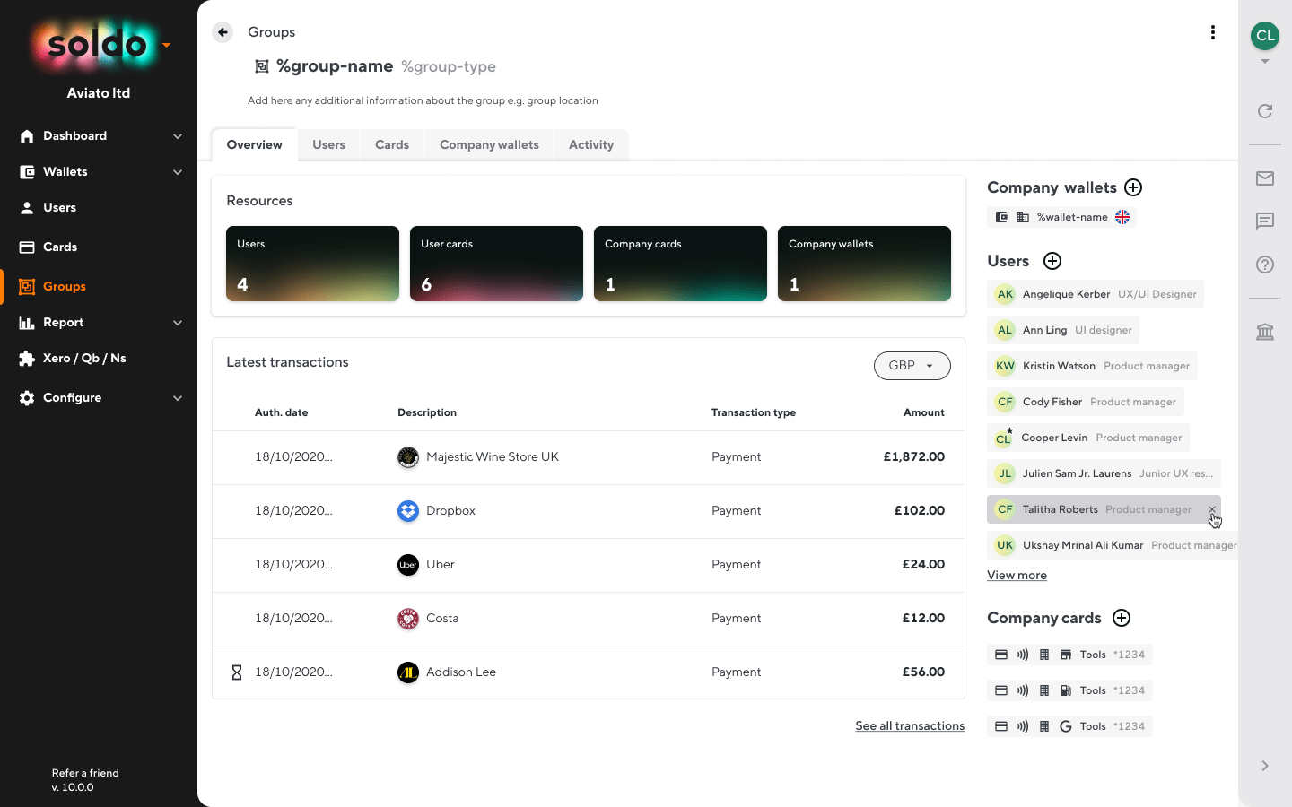Click the Soldo logo
The width and height of the screenshot is (1292, 807).
pos(97,45)
